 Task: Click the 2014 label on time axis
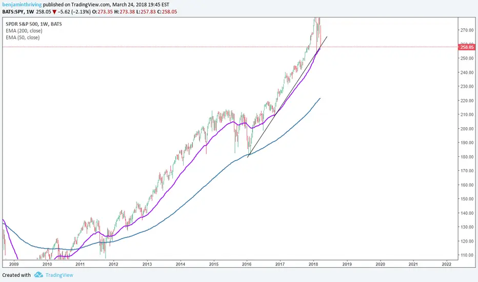tap(181, 265)
